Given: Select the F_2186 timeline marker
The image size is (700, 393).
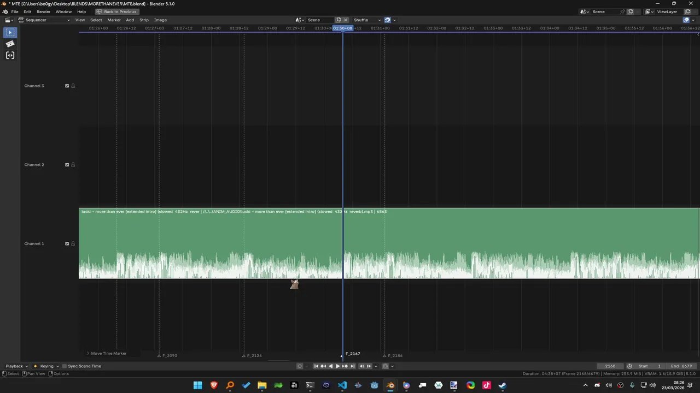Looking at the screenshot, I should tap(393, 355).
